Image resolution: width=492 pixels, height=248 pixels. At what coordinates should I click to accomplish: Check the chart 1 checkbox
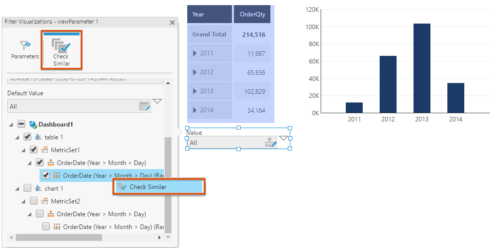tap(28, 188)
